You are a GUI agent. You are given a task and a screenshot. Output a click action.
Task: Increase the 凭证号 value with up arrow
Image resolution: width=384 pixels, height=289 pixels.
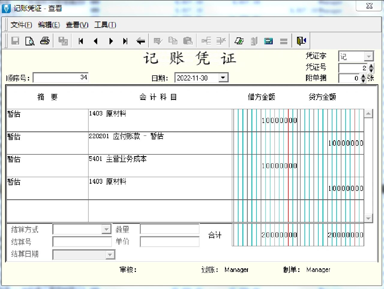pos(371,66)
